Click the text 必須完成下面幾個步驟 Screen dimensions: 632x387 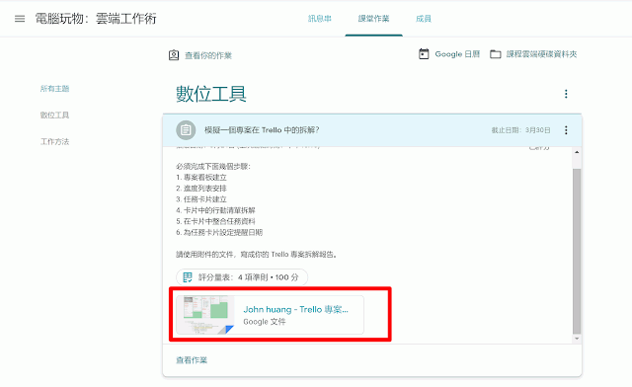click(212, 167)
